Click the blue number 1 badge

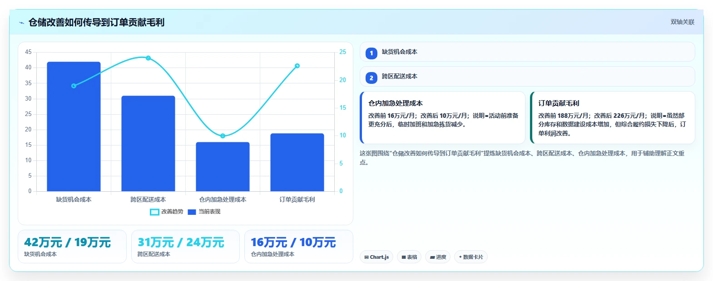[371, 53]
